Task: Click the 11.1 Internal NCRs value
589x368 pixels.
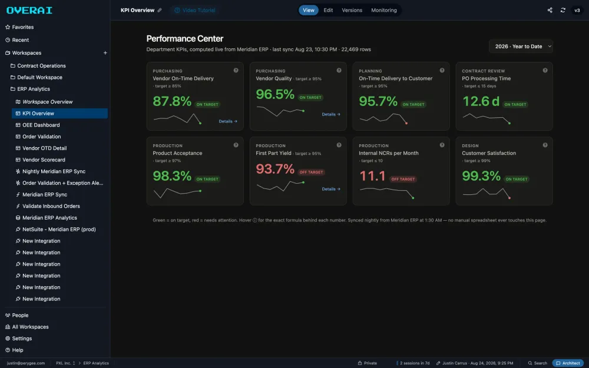Action: coord(373,175)
